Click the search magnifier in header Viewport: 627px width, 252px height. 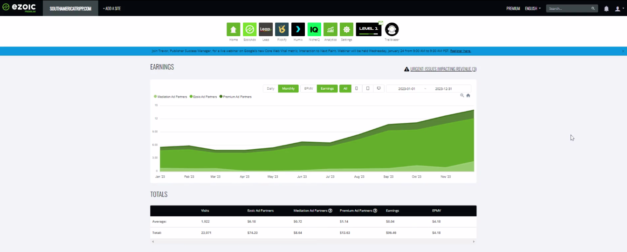(x=593, y=8)
